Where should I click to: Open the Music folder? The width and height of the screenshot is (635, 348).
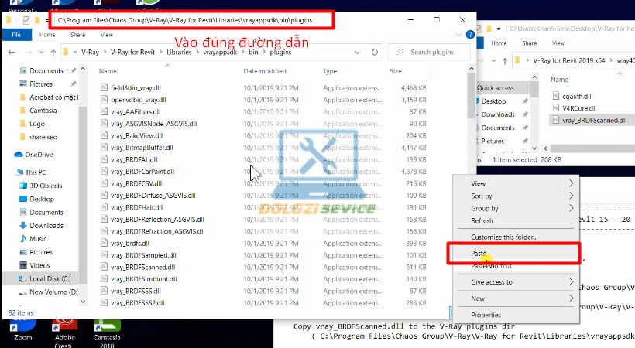38,239
